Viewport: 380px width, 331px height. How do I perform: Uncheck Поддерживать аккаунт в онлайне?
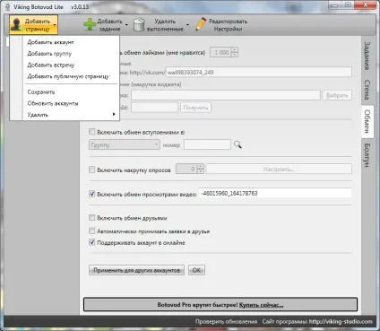[92, 242]
